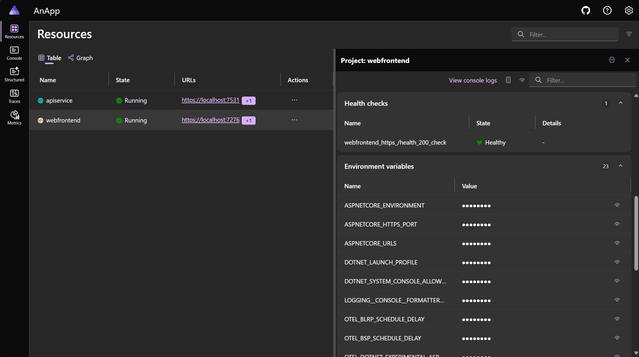Reveal the ASPNETCORE_URLS value
The image size is (639, 357).
(617, 243)
